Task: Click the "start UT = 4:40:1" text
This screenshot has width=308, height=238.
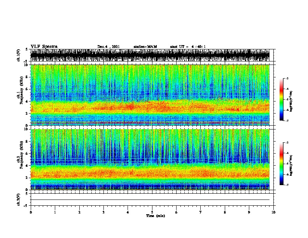Action: [x=188, y=47]
